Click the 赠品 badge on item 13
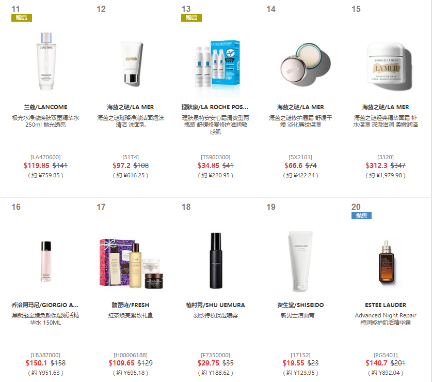 click(x=191, y=18)
